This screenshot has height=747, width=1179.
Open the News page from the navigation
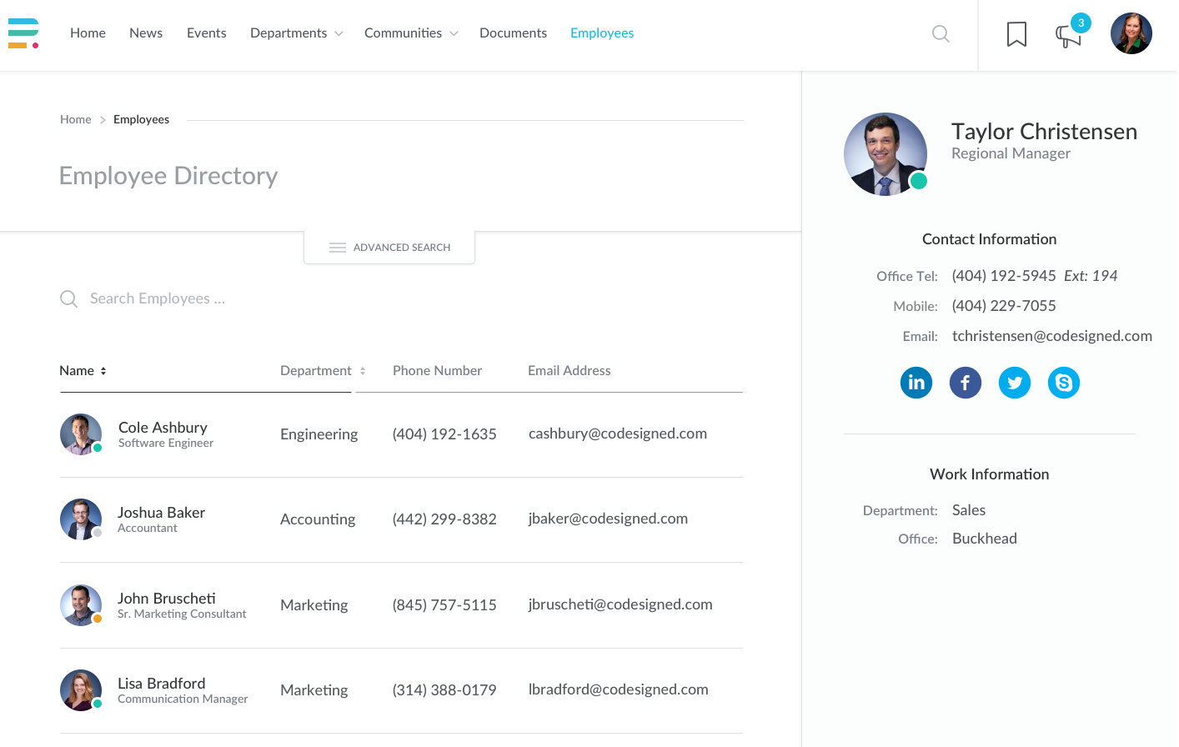[x=146, y=33]
